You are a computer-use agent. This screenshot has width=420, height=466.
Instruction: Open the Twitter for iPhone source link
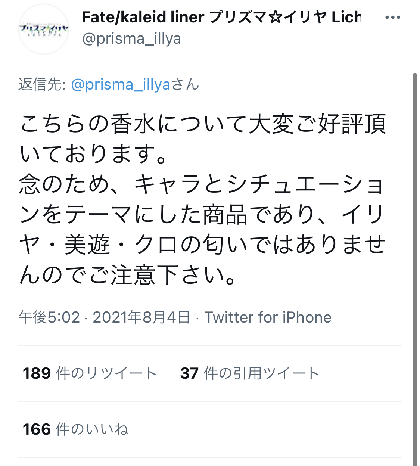point(268,317)
